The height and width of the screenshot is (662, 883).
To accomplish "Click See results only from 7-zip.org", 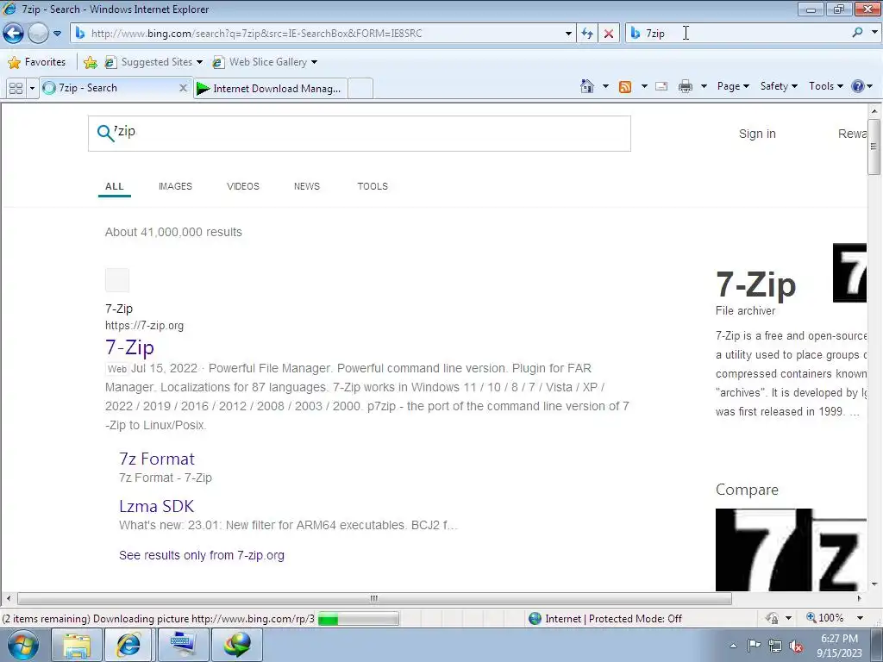I will [202, 555].
